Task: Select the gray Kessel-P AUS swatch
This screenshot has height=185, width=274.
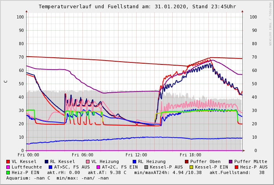Action: click(x=146, y=167)
